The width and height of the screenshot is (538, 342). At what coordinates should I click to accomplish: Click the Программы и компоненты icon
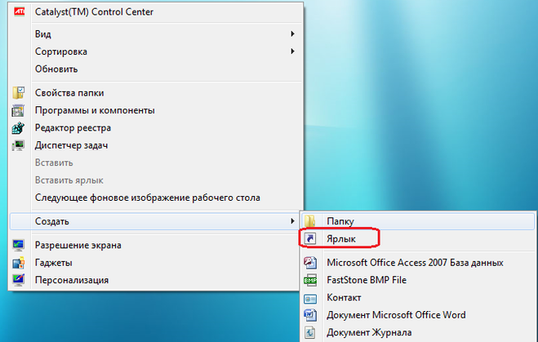(x=18, y=110)
